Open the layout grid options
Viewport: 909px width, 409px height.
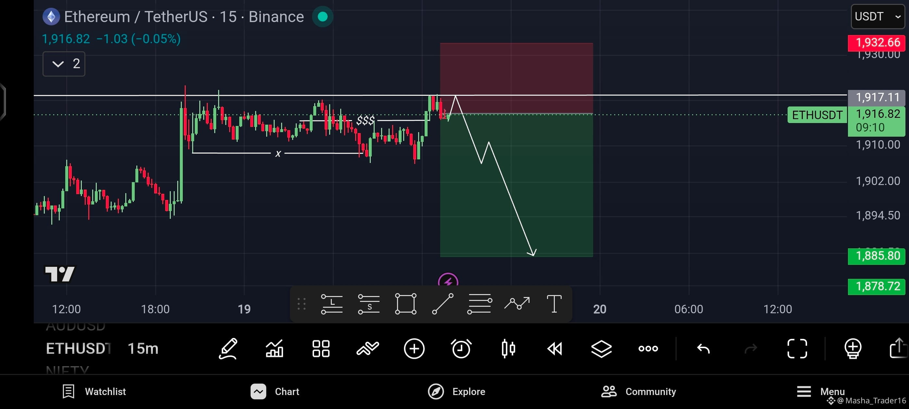click(x=321, y=349)
